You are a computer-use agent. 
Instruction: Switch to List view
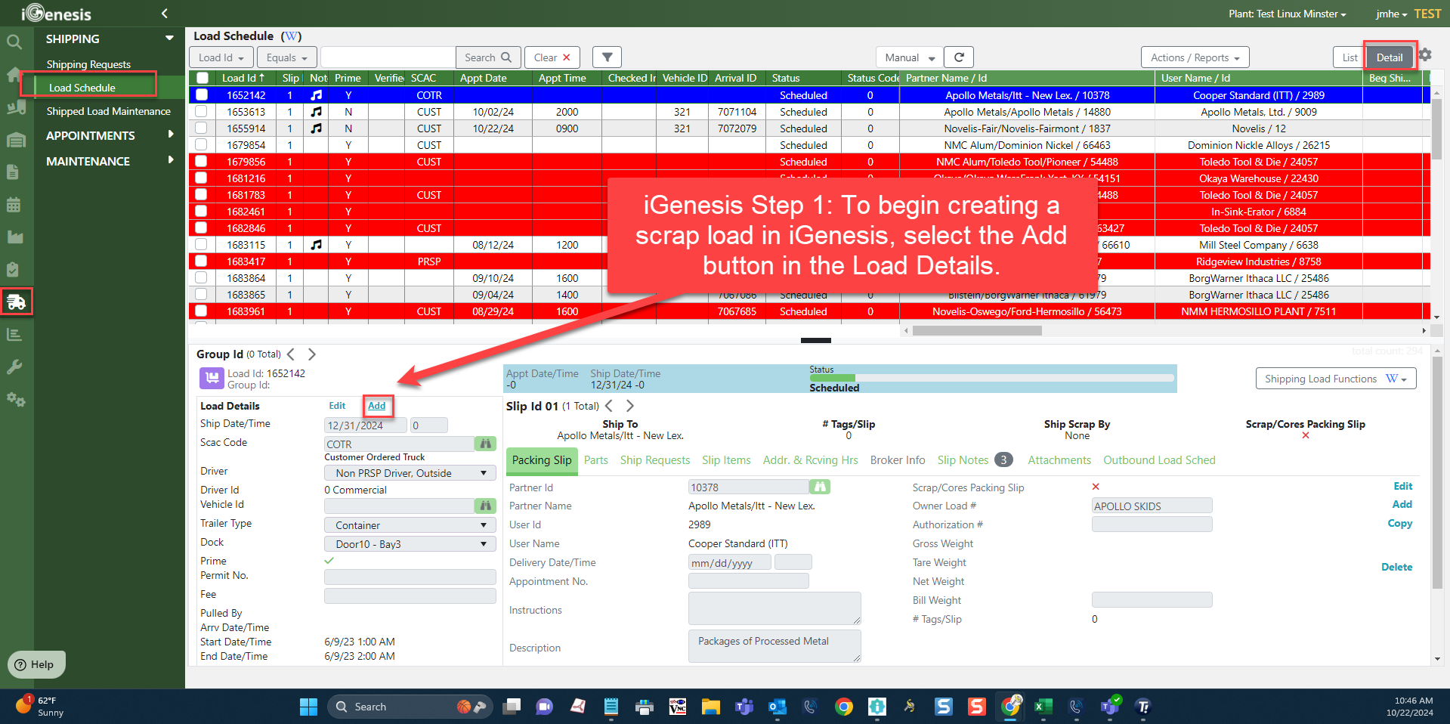point(1350,57)
